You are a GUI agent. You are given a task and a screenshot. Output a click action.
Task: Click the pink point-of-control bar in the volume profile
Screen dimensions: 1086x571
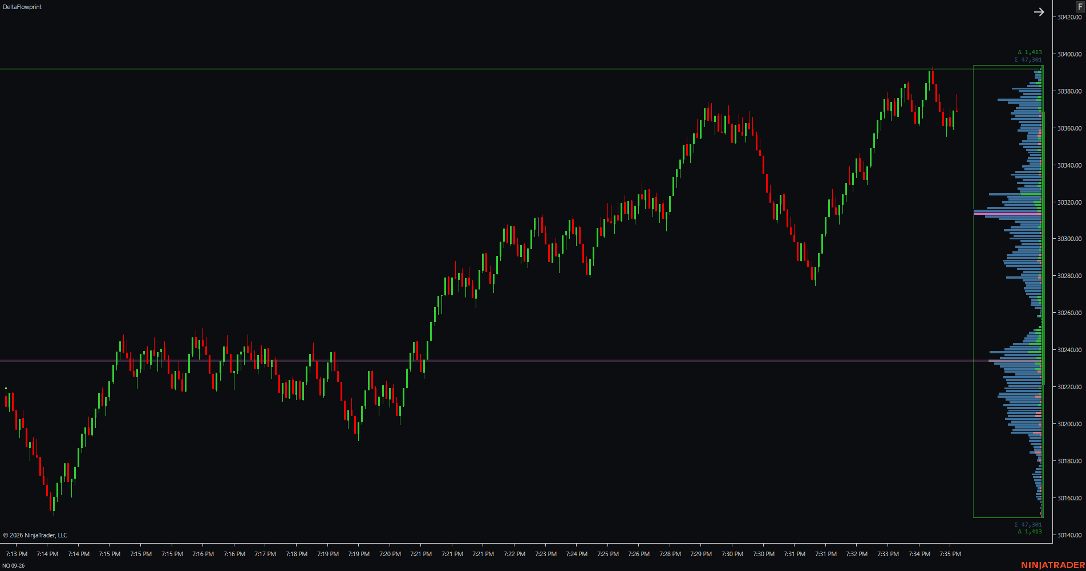pyautogui.click(x=1008, y=214)
